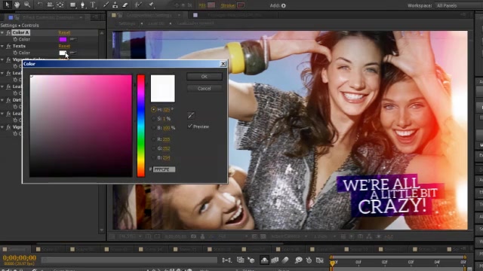Toggle fx switch for Color A effect
This screenshot has height=271, width=483.
pyautogui.click(x=8, y=32)
